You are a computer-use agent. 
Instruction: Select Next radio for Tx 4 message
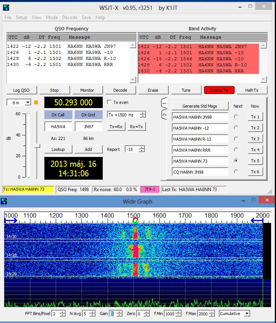(236, 149)
